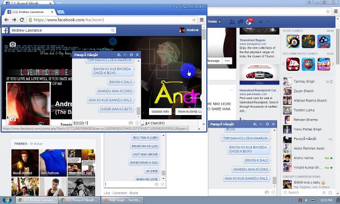The width and height of the screenshot is (340, 204).
Task: Open the Timeline tab on the profile
Action: click(x=66, y=125)
